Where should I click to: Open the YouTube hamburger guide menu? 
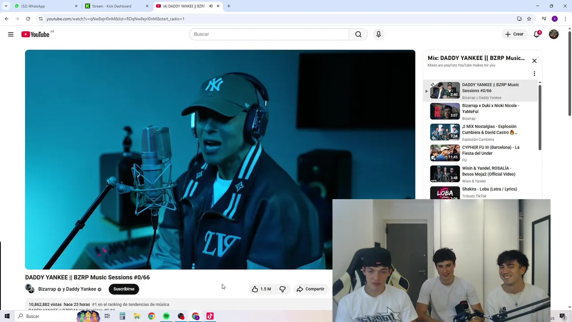[x=11, y=34]
